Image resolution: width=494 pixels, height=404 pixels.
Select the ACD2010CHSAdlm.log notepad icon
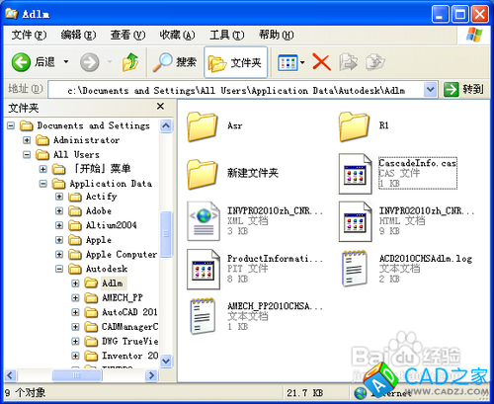point(355,268)
